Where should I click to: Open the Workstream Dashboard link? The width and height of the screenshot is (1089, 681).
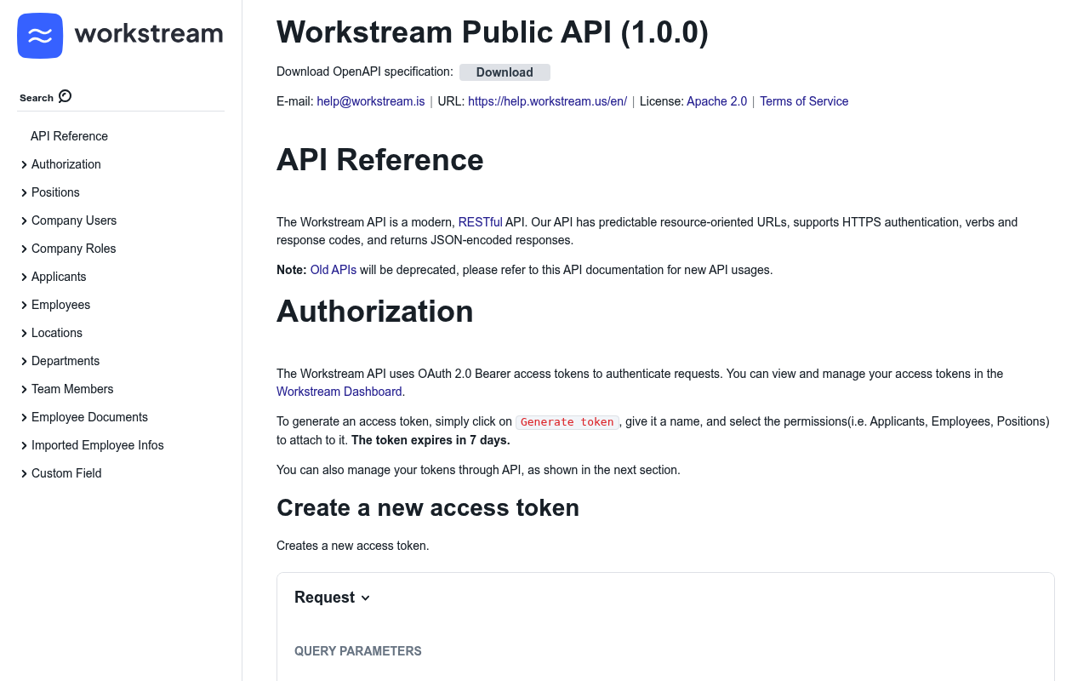339,392
